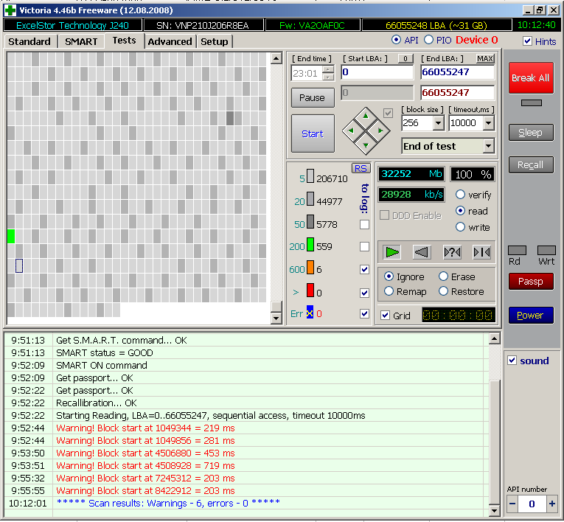Expand the timeout ms dropdown

pyautogui.click(x=487, y=123)
